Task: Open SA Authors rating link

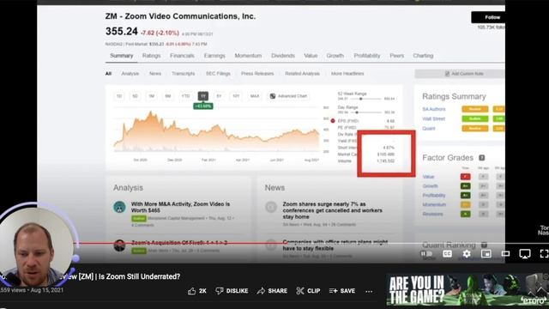Action: [434, 109]
